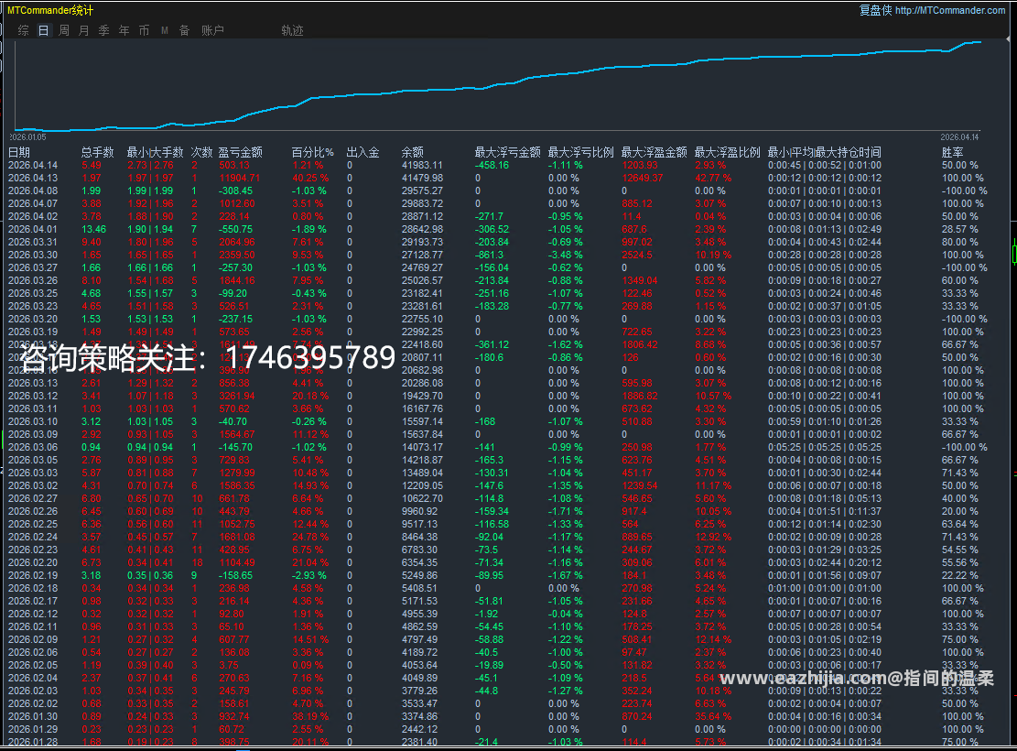The height and width of the screenshot is (751, 1017).
Task: Click the 最大浮亏比例 column header
Action: pos(580,152)
